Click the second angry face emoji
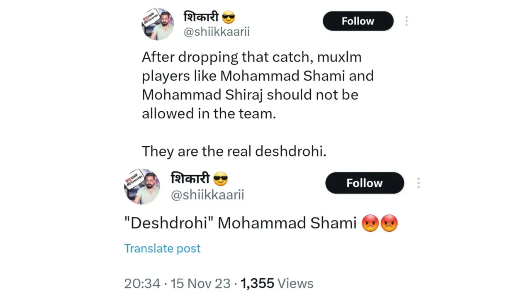Image resolution: width=531 pixels, height=299 pixels. (389, 223)
